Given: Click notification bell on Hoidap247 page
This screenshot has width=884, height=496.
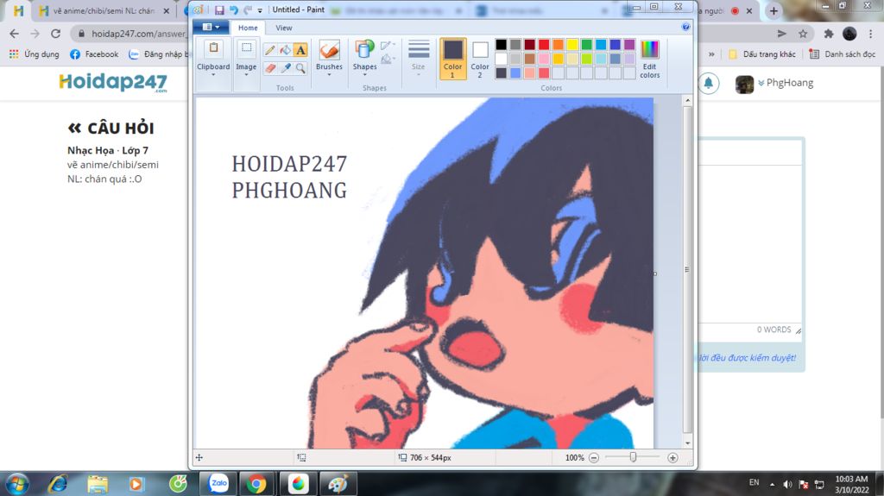Looking at the screenshot, I should [708, 84].
